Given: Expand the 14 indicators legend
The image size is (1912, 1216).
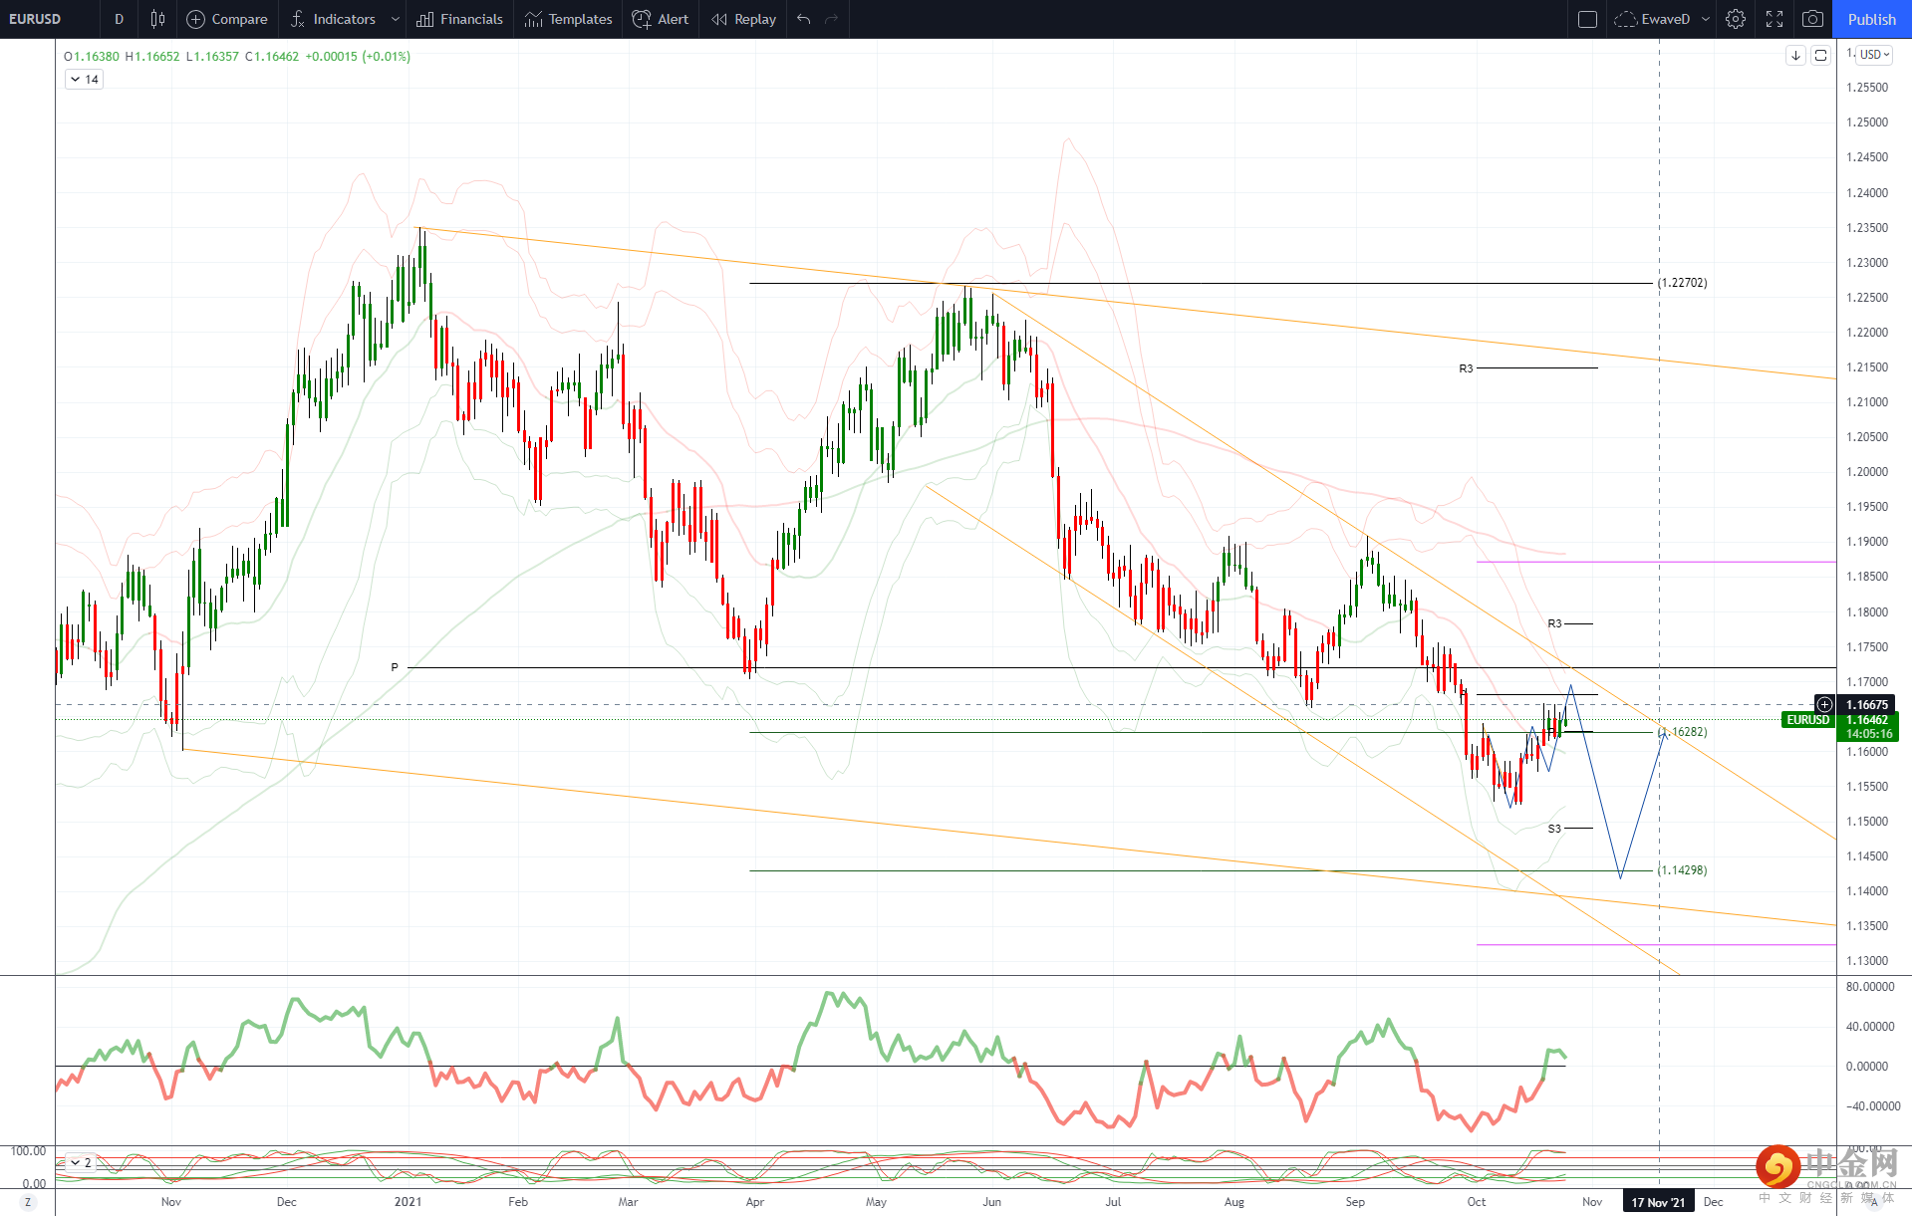Looking at the screenshot, I should pyautogui.click(x=85, y=80).
